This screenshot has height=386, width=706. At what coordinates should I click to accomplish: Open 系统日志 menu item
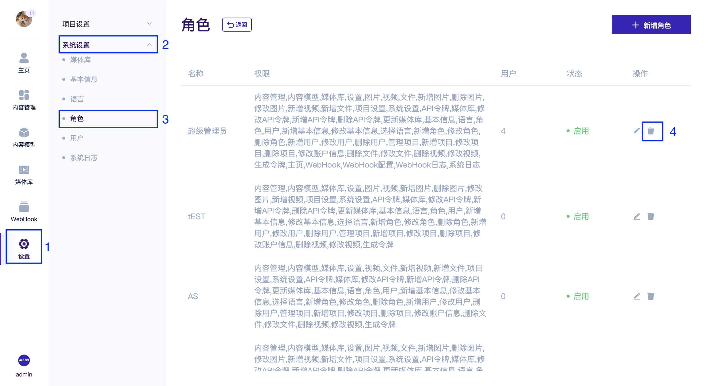[x=84, y=158]
